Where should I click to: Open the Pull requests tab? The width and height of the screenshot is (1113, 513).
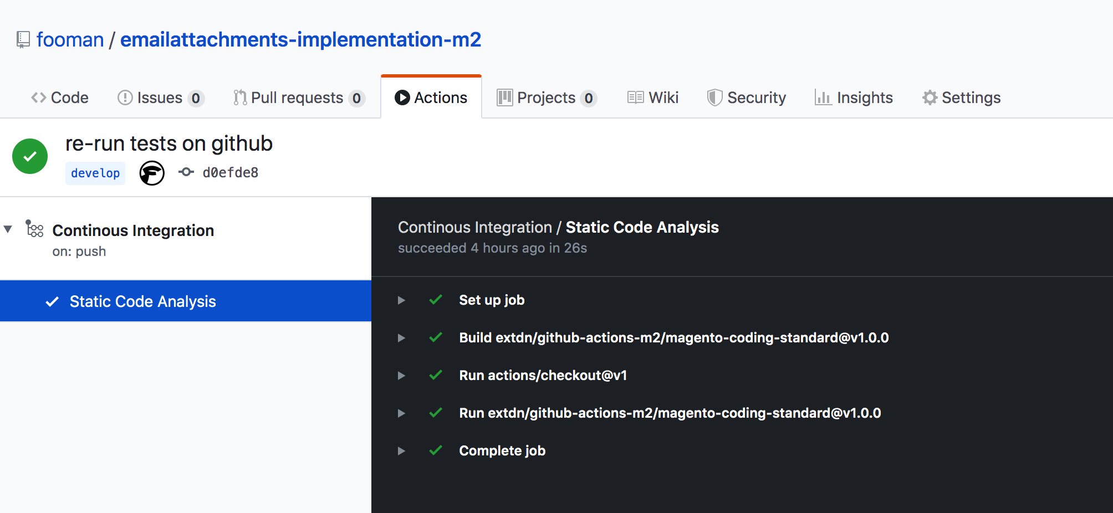[298, 98]
